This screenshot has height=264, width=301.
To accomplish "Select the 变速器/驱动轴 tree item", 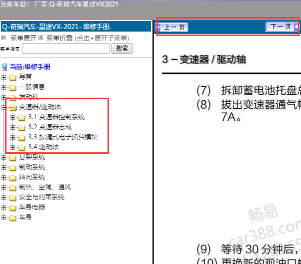I will 39,107.
